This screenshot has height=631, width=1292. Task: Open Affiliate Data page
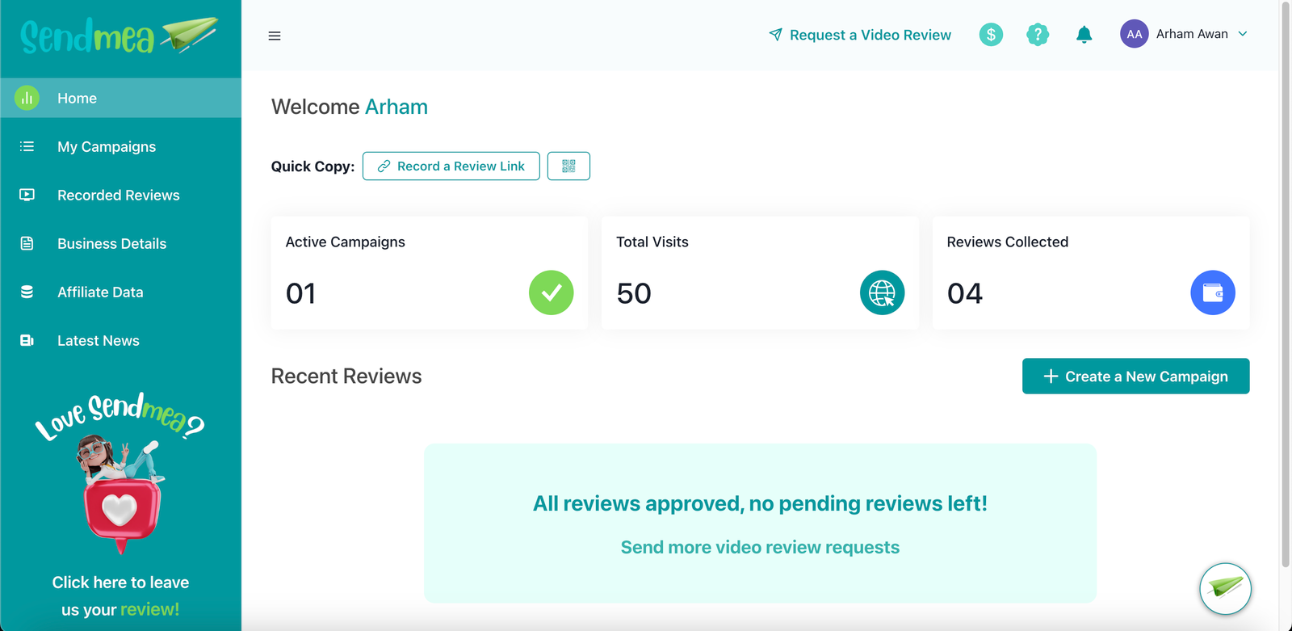tap(100, 292)
